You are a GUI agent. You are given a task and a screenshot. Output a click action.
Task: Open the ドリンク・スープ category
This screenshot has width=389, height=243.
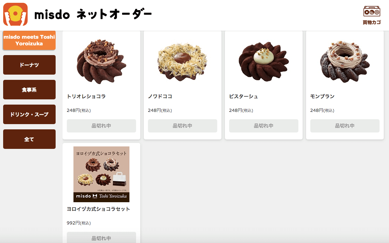29,114
